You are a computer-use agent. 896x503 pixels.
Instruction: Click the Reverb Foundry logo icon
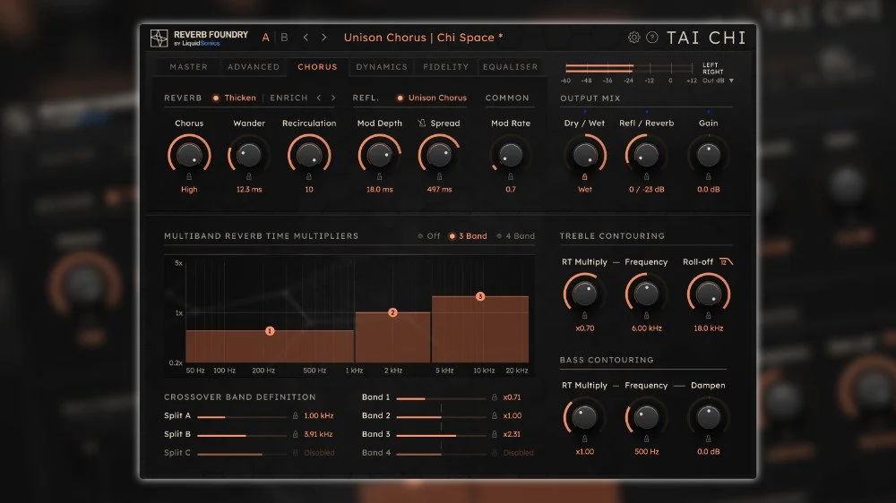pyautogui.click(x=159, y=38)
